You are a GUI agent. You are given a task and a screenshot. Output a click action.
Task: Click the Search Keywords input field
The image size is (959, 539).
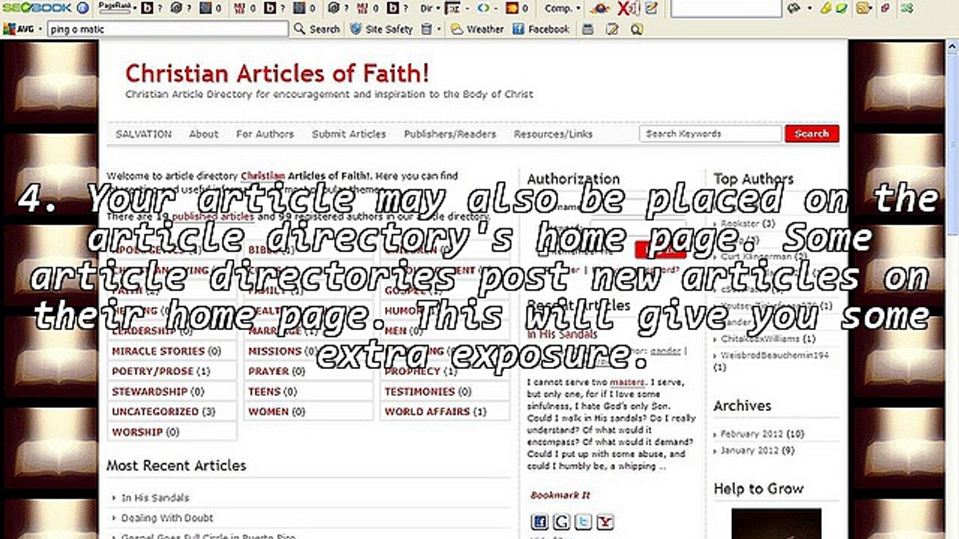(710, 133)
